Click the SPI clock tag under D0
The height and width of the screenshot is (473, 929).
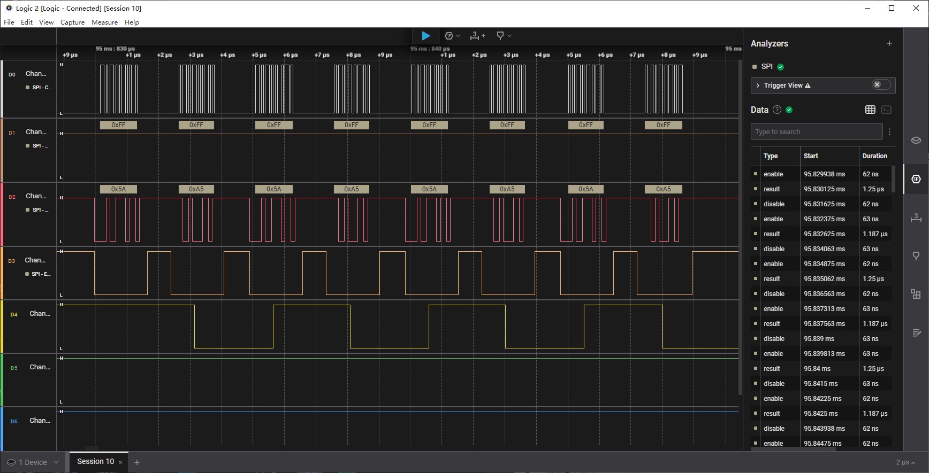39,88
